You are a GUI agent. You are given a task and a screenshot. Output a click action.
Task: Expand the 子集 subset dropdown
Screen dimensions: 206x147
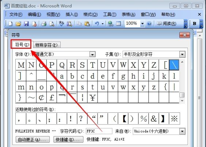tap(182, 54)
